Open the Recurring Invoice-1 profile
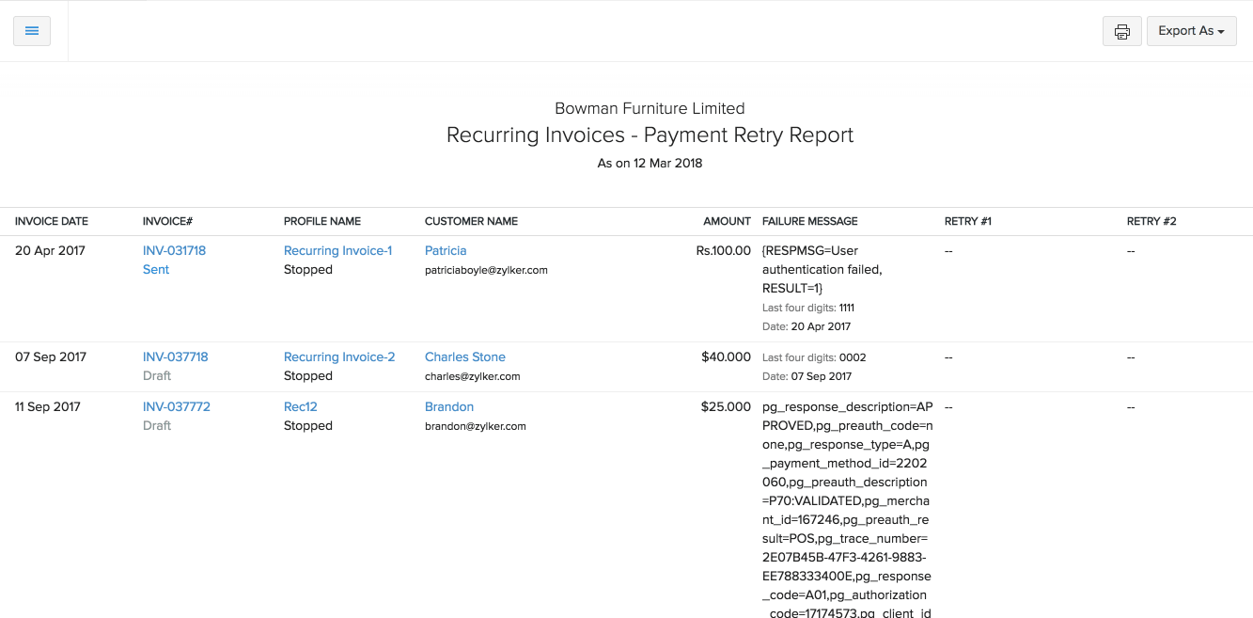This screenshot has width=1253, height=618. point(337,250)
